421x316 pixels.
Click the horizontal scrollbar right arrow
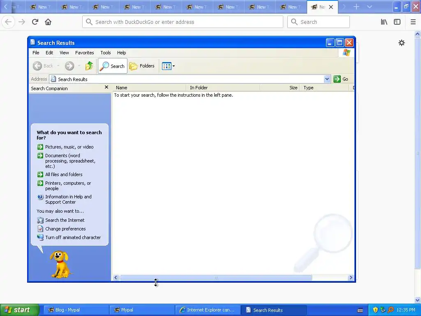pos(351,278)
